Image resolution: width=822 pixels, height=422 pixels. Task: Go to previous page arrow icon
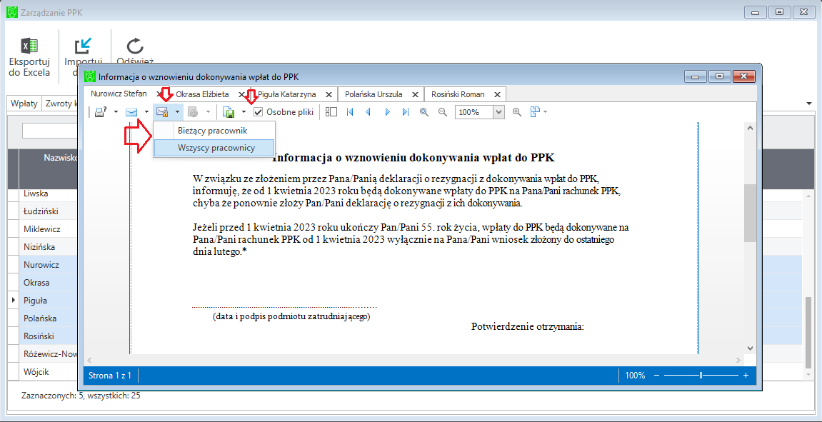click(x=368, y=111)
